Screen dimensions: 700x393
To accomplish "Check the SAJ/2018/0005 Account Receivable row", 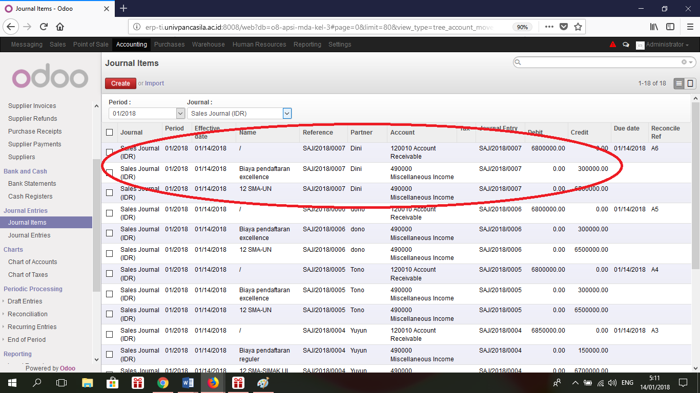I will point(110,273).
